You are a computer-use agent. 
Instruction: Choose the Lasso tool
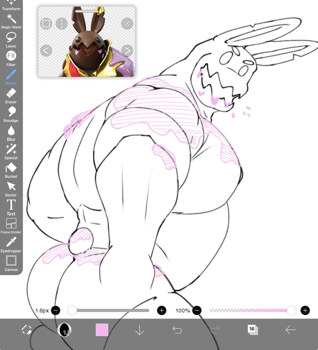(x=11, y=40)
